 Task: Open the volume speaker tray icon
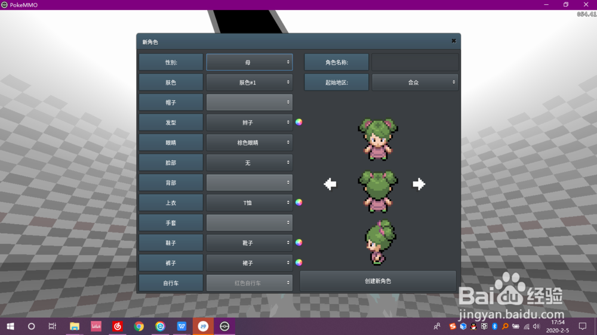[x=537, y=326]
